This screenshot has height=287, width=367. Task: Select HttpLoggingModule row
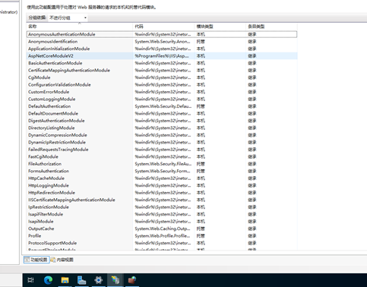coord(162,185)
